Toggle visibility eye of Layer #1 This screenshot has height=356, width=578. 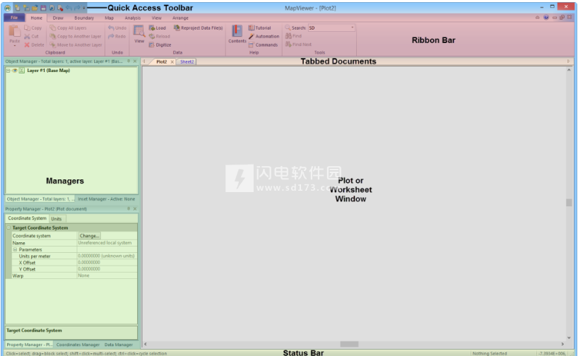click(x=15, y=71)
